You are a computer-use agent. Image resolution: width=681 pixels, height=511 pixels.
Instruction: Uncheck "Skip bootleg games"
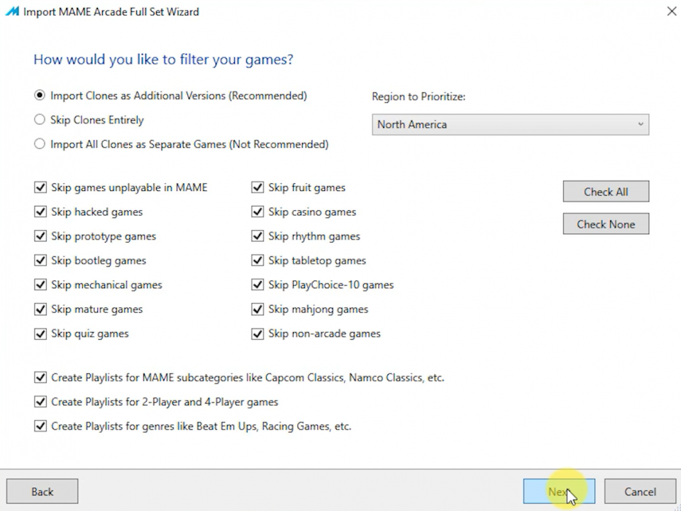click(40, 260)
